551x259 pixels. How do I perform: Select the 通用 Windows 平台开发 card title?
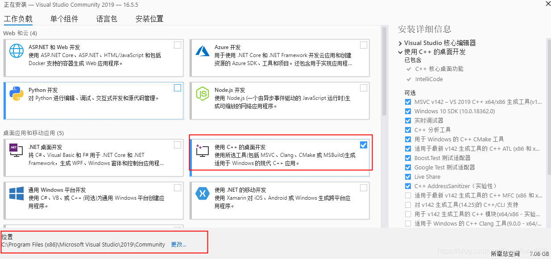point(57,189)
